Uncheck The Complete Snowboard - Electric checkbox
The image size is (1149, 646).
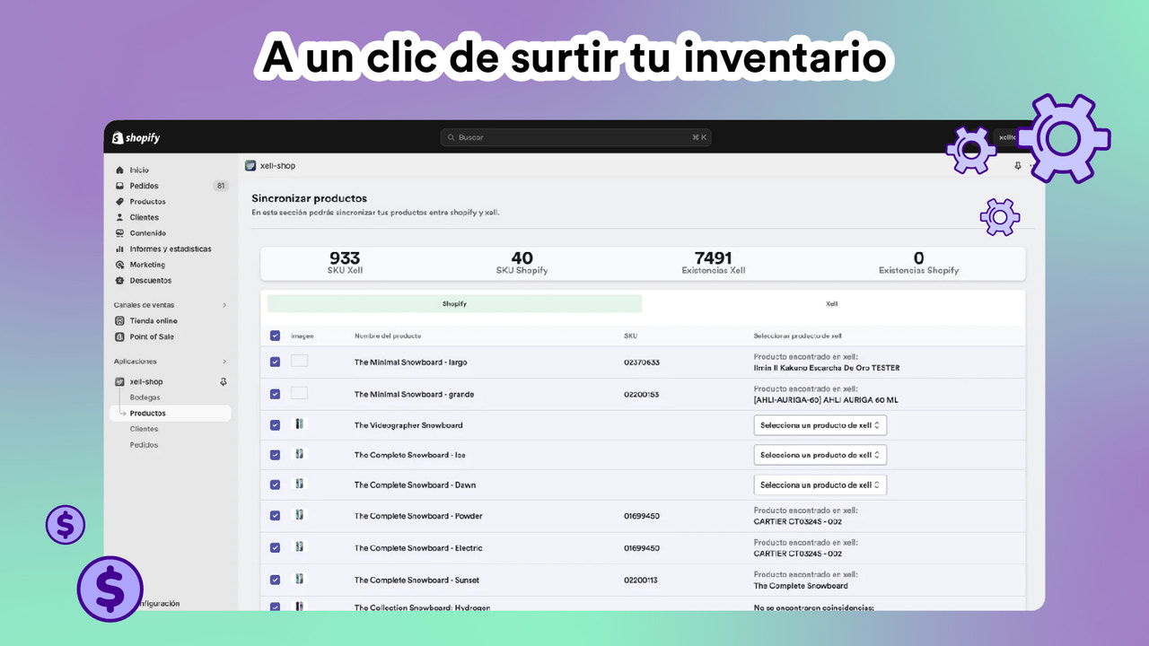(275, 547)
